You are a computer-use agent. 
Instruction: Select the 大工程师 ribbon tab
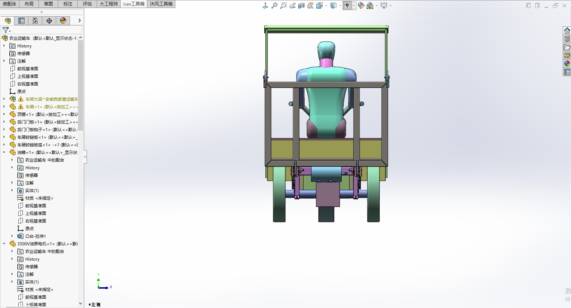109,4
